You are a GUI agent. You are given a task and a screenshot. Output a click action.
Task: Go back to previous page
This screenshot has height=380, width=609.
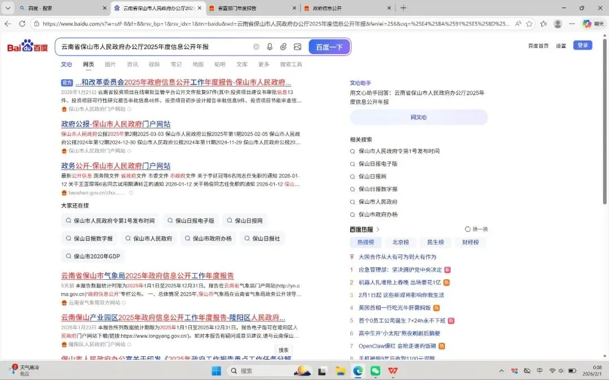[x=8, y=24]
